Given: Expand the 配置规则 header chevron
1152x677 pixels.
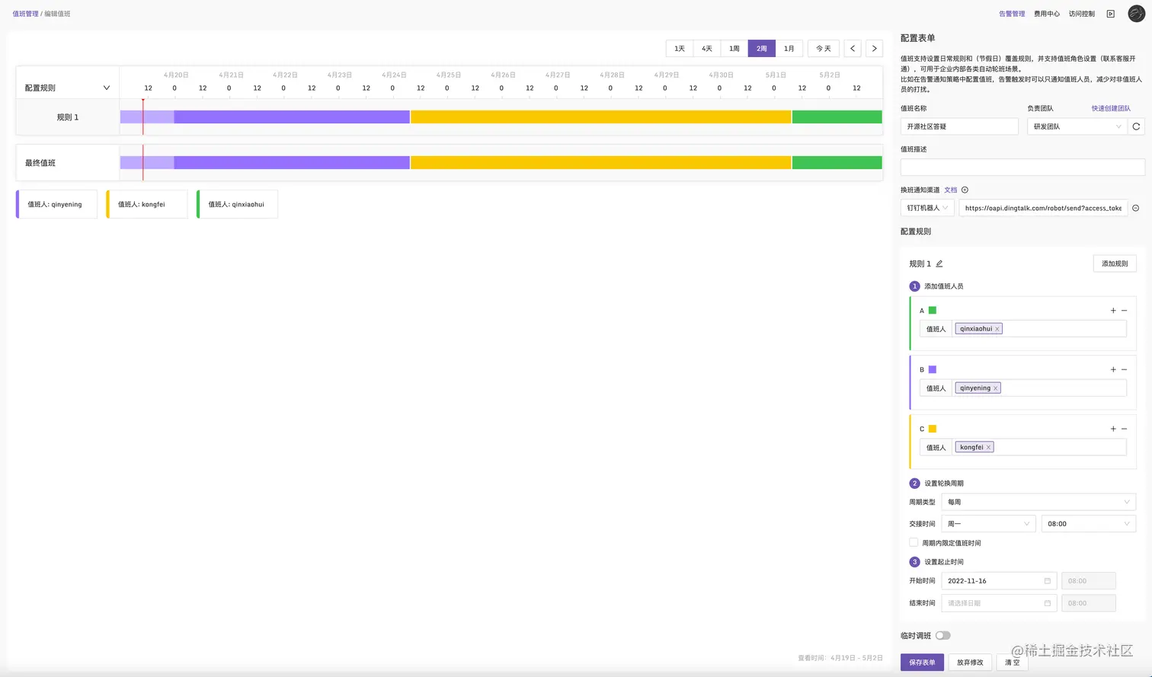Looking at the screenshot, I should (106, 88).
